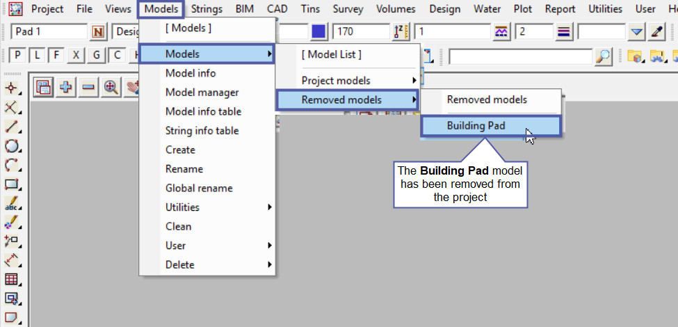Open the highlighted Models submenu entry
Viewport: 678px width, 327px height.
tap(207, 54)
